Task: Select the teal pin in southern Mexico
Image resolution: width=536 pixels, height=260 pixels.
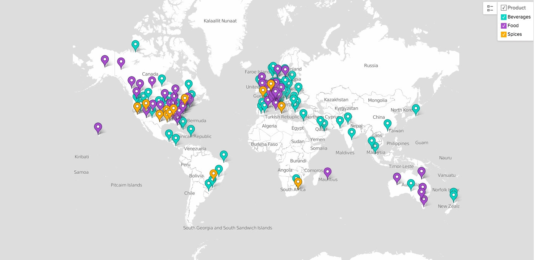Action: 169,135
